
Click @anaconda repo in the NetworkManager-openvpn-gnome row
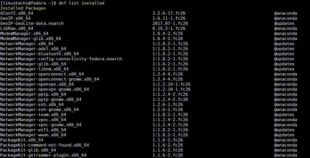pos(285,89)
